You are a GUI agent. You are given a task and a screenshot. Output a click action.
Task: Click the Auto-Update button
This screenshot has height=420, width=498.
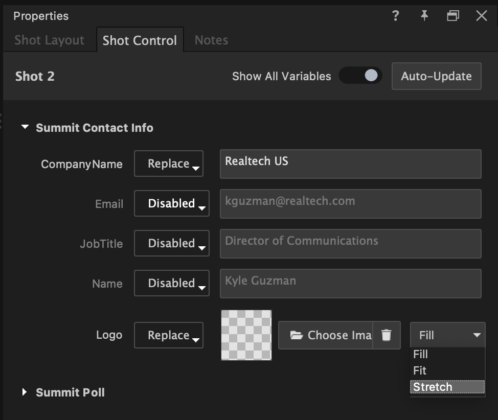(436, 76)
